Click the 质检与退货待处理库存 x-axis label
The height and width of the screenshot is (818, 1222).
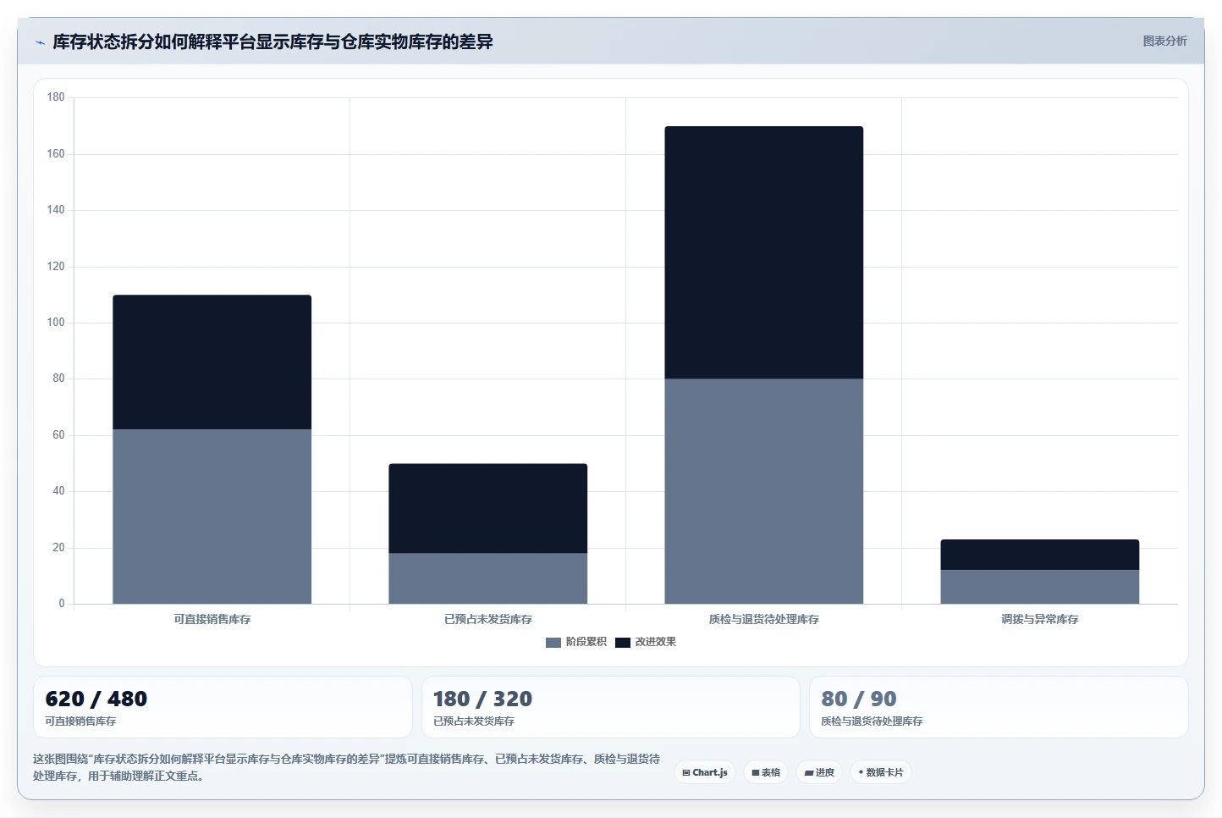click(764, 620)
